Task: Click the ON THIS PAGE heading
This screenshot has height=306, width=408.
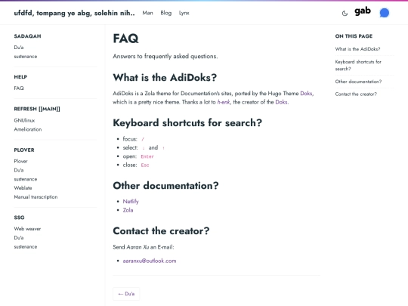Action: [x=354, y=36]
